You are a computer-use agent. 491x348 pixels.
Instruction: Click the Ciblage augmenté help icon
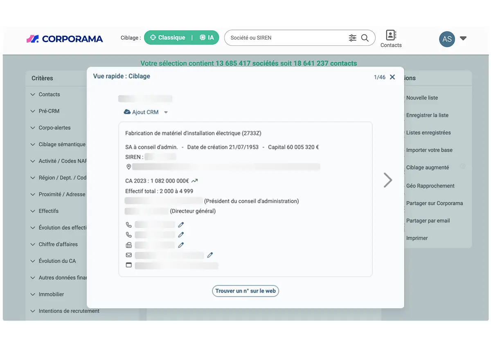[x=463, y=166]
